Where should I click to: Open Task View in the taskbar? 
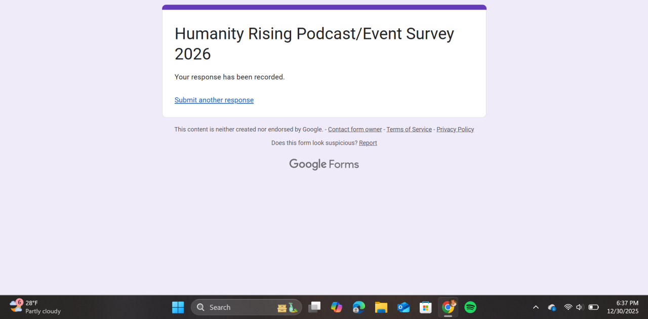click(314, 307)
